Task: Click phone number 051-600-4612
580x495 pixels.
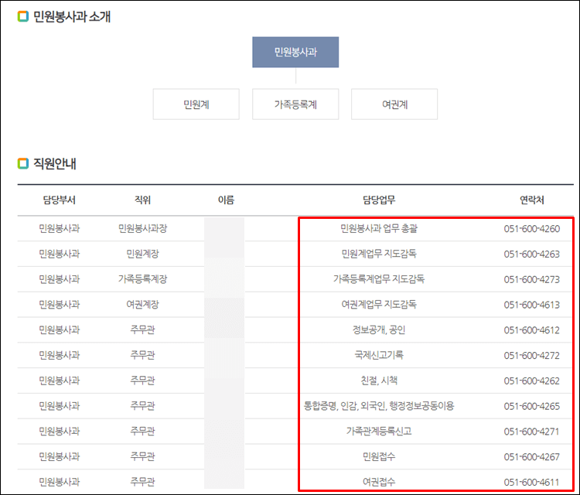Action: pyautogui.click(x=532, y=330)
